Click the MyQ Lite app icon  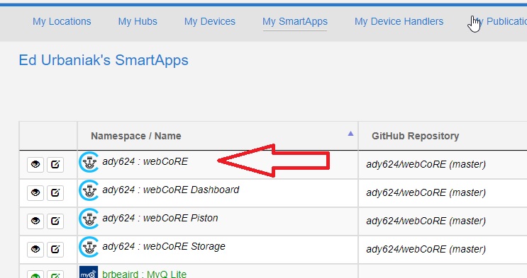[89, 272]
